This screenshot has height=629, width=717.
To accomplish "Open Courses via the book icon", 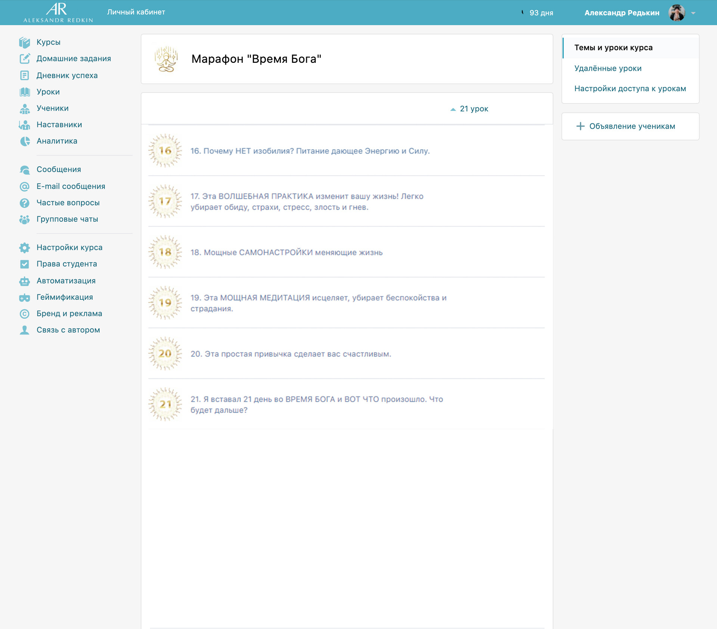I will pyautogui.click(x=25, y=42).
